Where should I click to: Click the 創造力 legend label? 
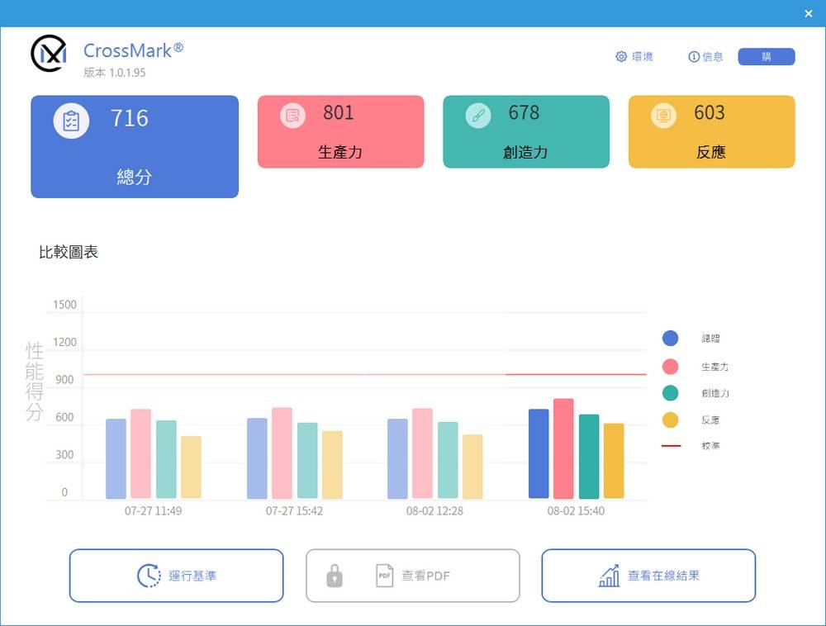coord(714,393)
